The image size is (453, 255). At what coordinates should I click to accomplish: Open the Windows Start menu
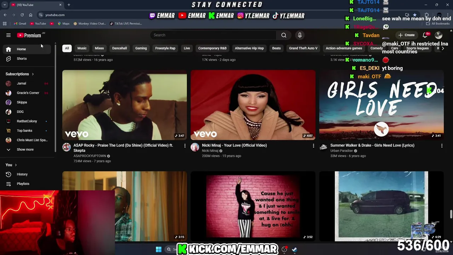tap(159, 249)
